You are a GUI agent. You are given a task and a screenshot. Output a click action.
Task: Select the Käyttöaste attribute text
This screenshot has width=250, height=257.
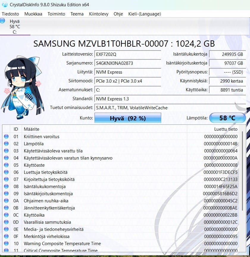[34, 165]
